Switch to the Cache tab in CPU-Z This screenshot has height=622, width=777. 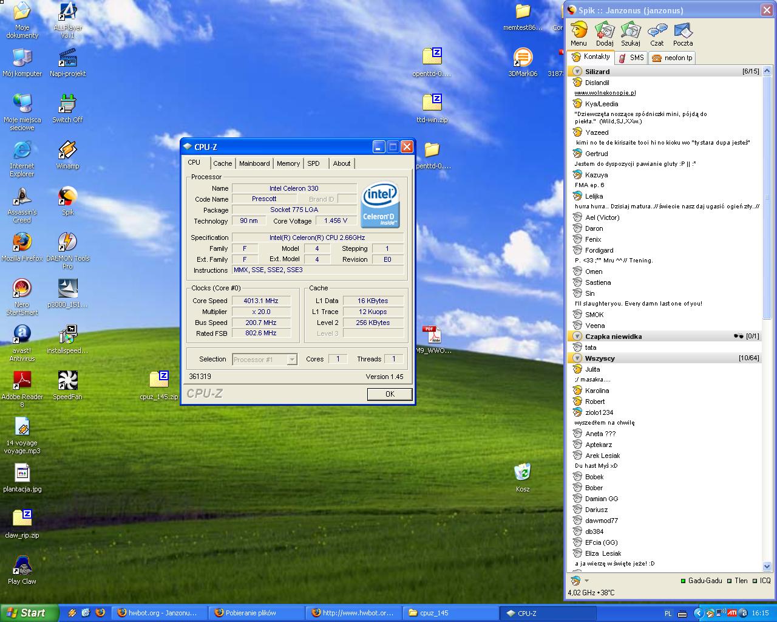tap(222, 163)
